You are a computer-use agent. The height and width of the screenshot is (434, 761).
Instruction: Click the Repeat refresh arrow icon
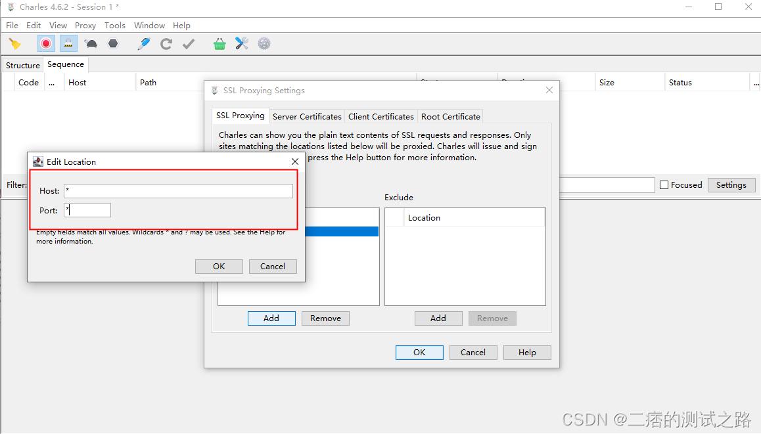pyautogui.click(x=166, y=43)
